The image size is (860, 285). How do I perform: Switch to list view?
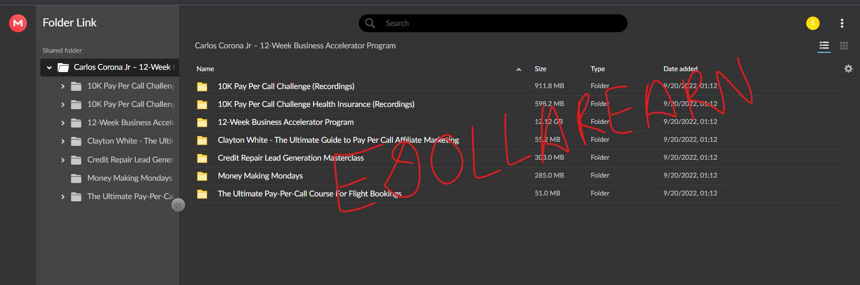(x=824, y=46)
